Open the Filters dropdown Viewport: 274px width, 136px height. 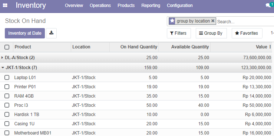179,33
